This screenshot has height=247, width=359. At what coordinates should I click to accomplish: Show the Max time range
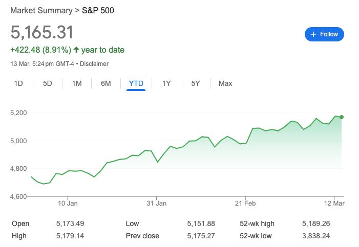coord(225,83)
